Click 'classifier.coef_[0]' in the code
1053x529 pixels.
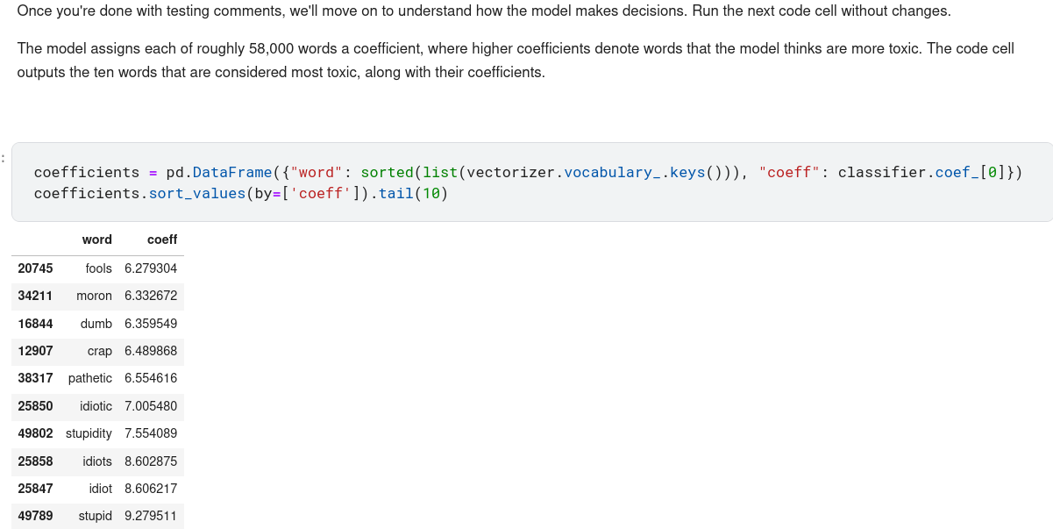[921, 172]
